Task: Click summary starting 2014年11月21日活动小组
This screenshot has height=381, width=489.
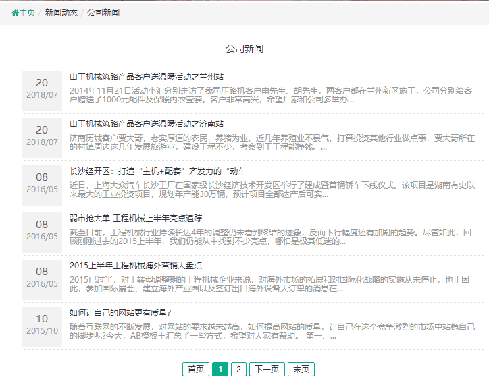Action: coord(271,95)
